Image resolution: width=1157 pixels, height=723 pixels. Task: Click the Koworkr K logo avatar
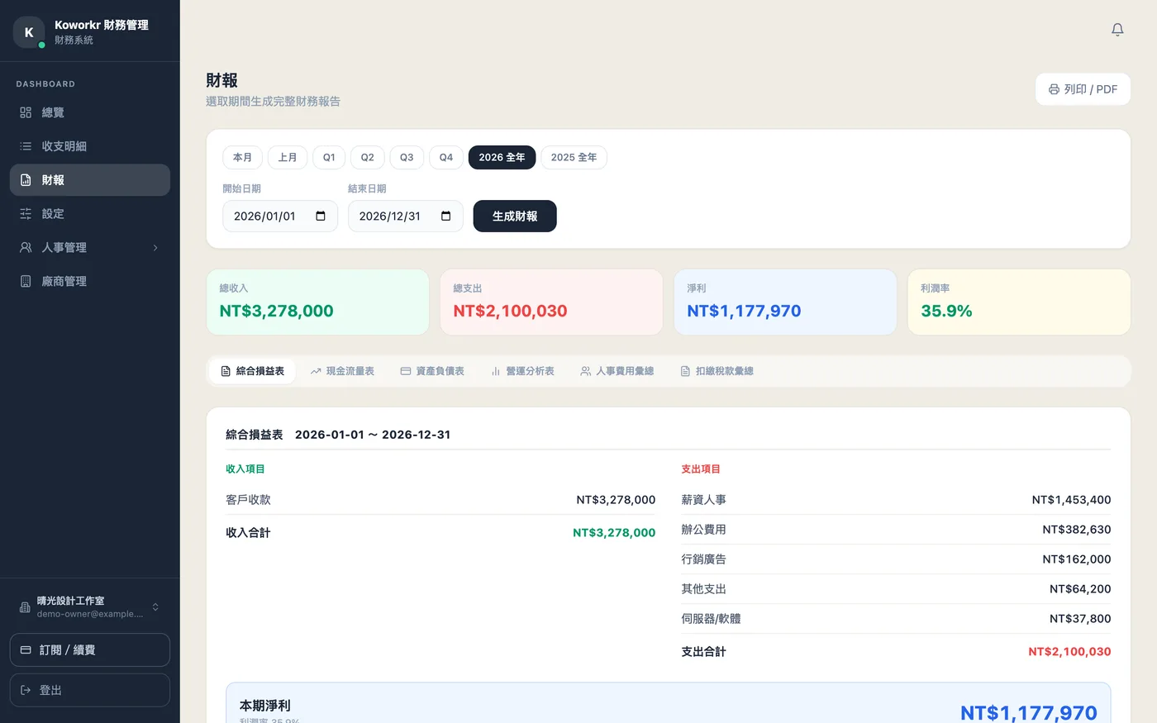coord(29,32)
